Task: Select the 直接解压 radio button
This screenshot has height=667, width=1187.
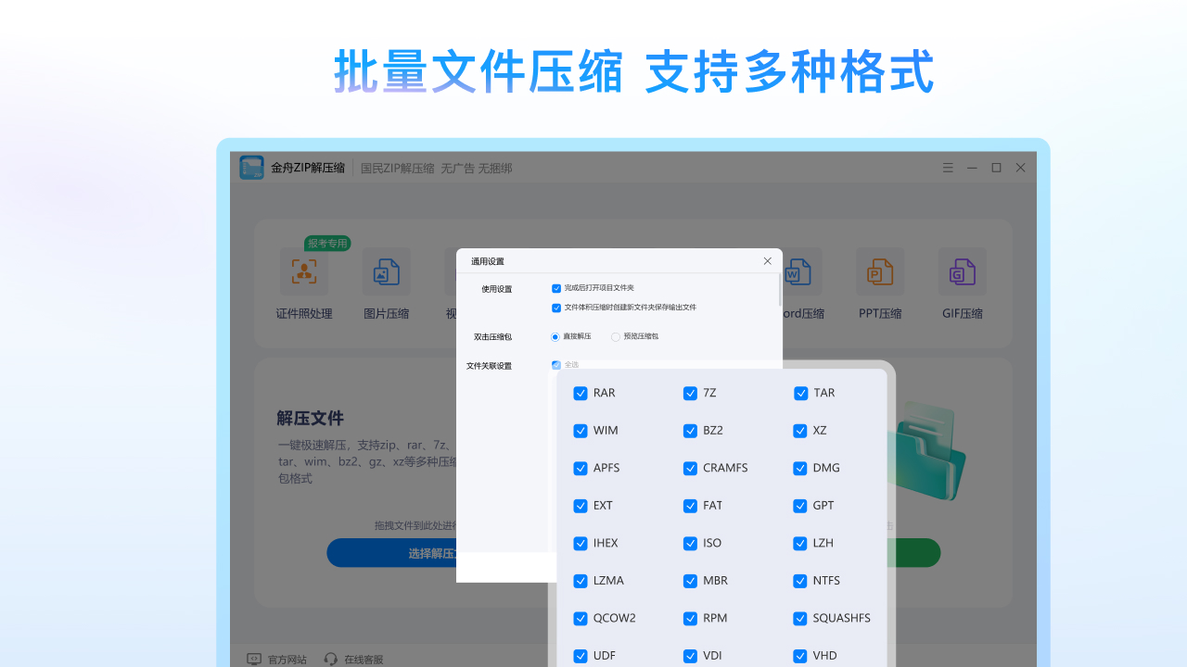Action: [x=555, y=336]
